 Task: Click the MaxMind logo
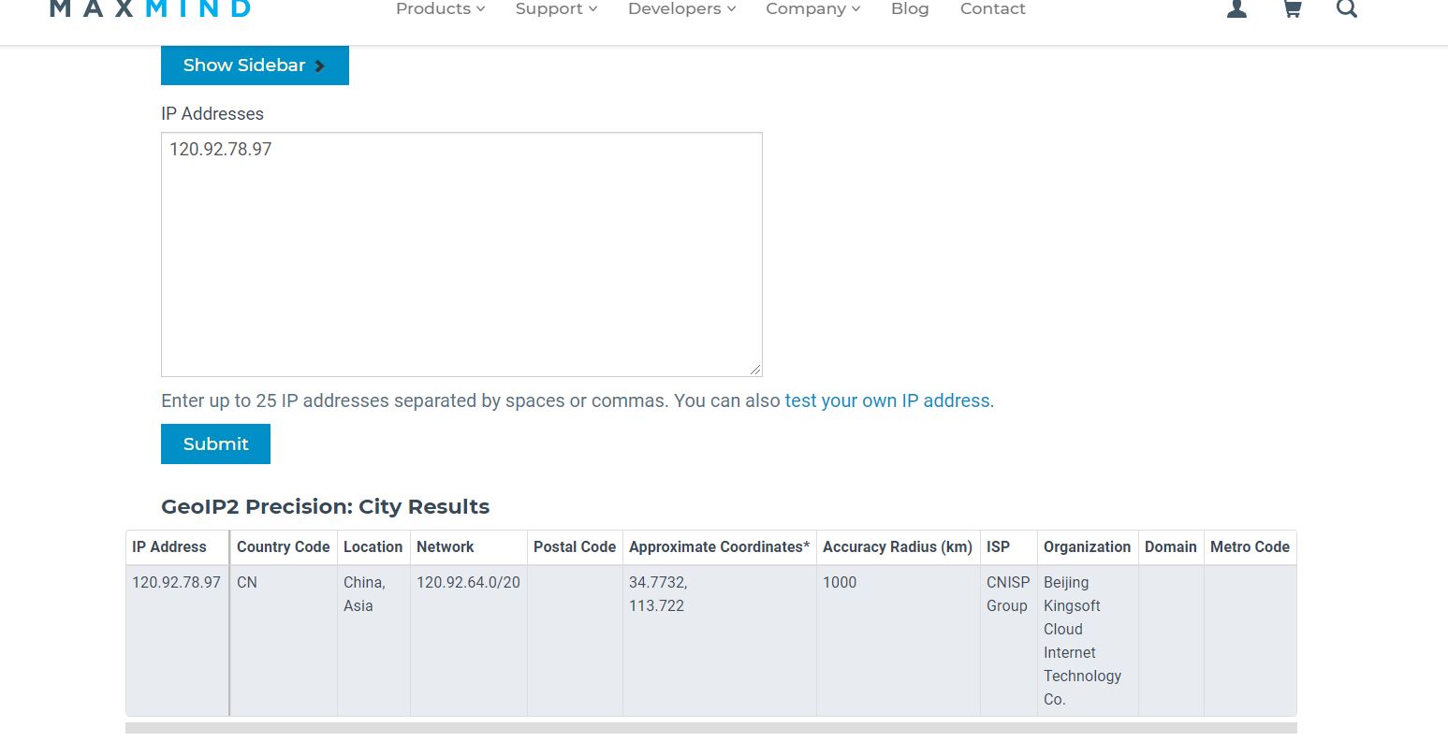pos(150,8)
